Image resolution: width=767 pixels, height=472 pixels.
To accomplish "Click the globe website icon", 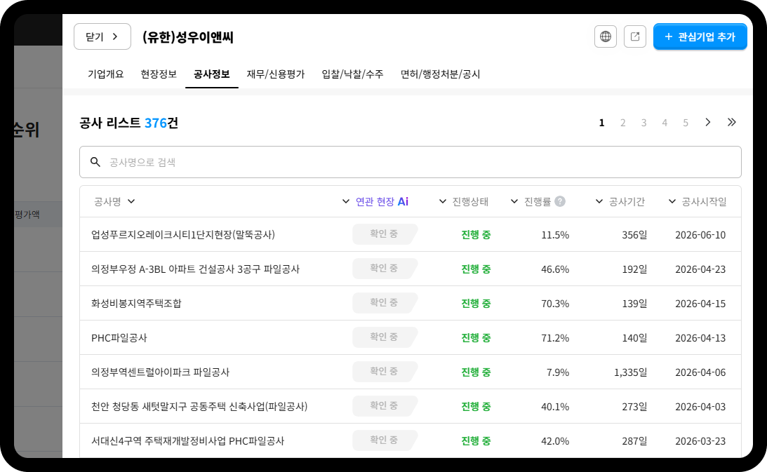I will (606, 36).
